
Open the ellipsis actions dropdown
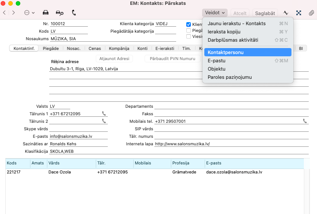[x=29, y=13]
